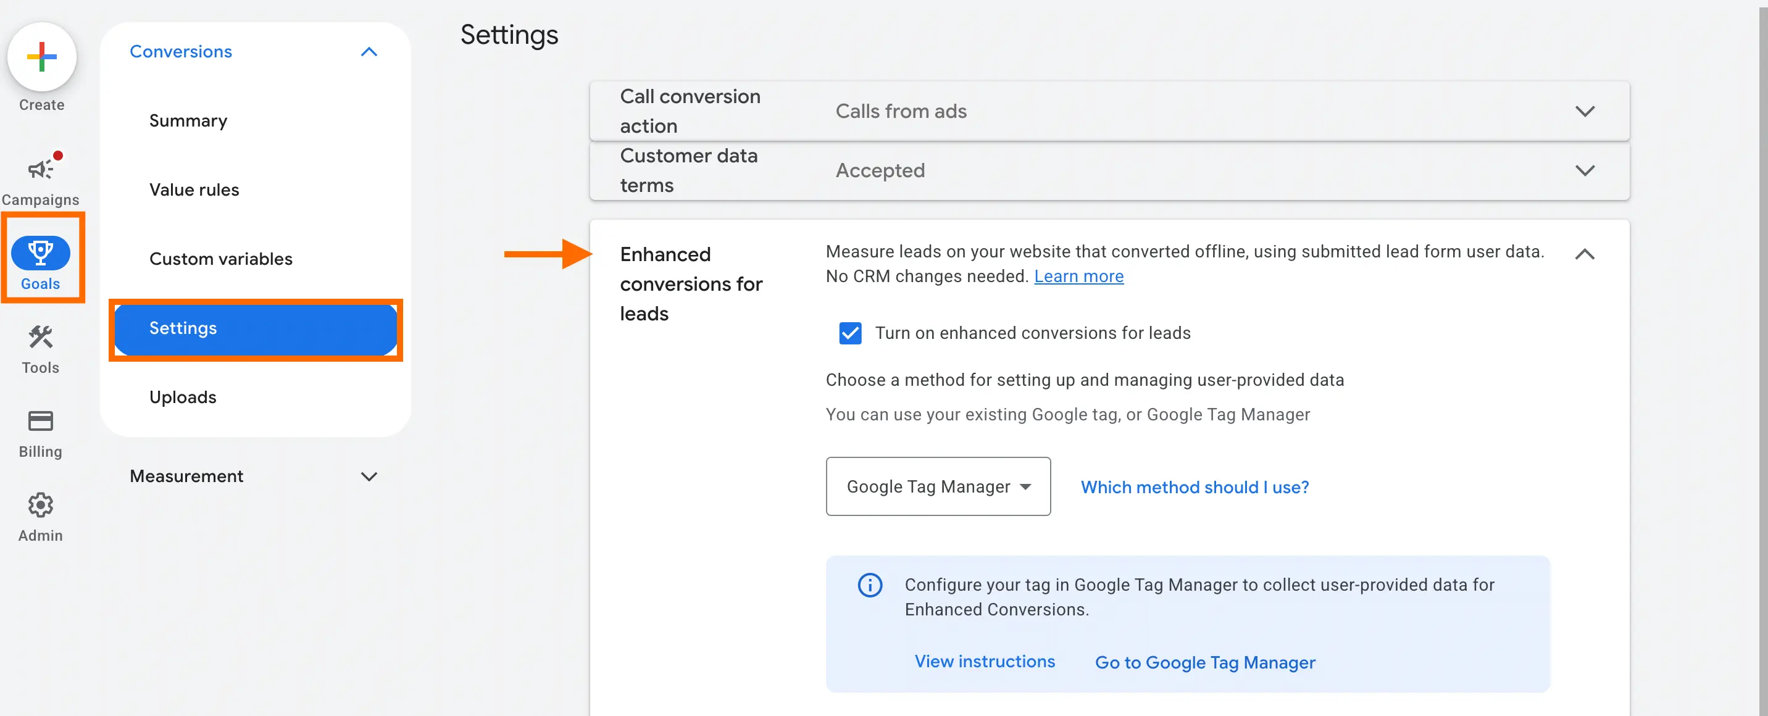Expand the Customer data terms row
1768x716 pixels.
coord(1585,171)
